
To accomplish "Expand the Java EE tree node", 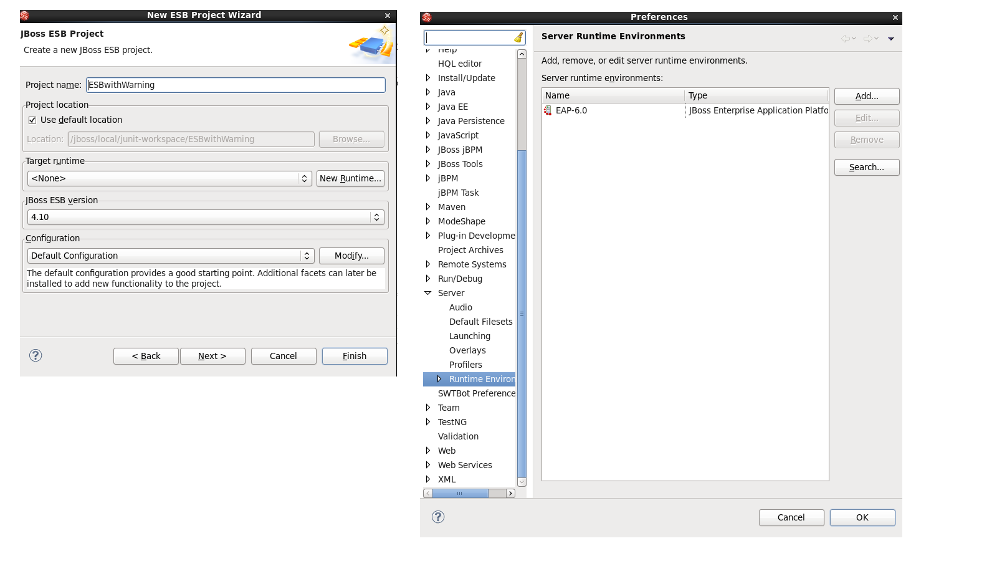I will pos(428,107).
